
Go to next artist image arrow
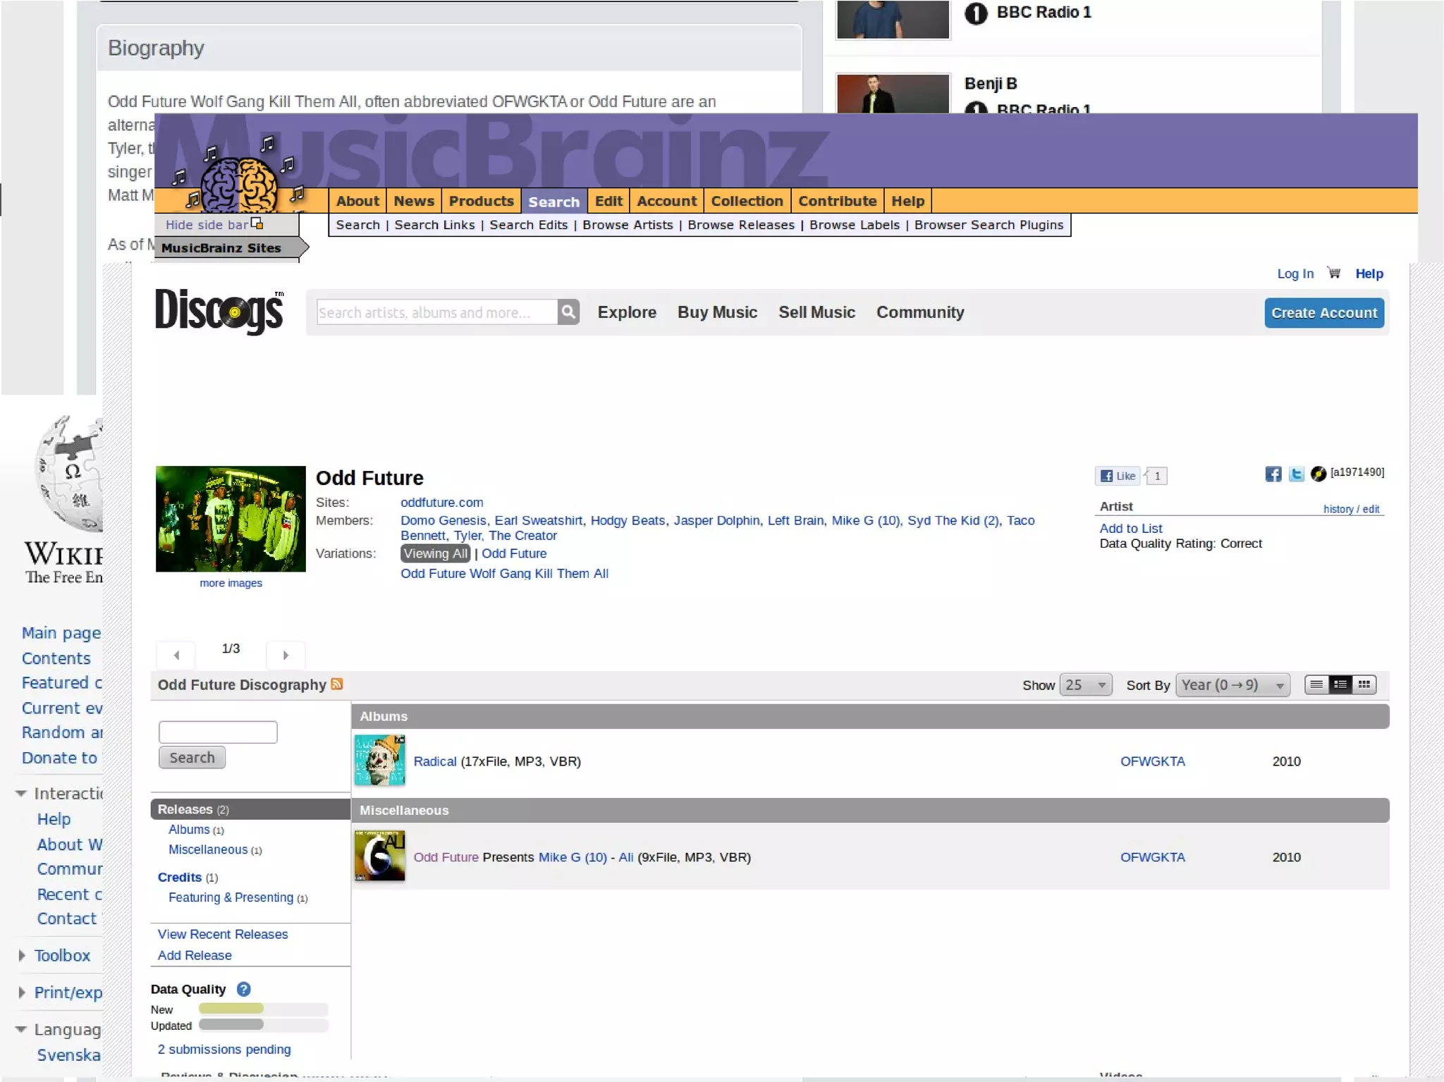[x=286, y=655]
